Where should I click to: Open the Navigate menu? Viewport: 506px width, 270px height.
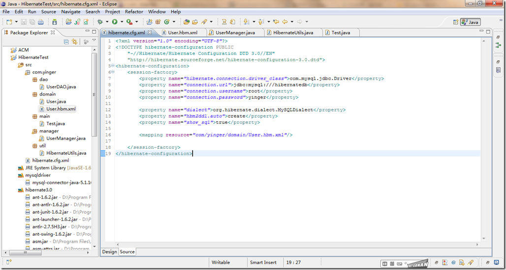click(71, 12)
